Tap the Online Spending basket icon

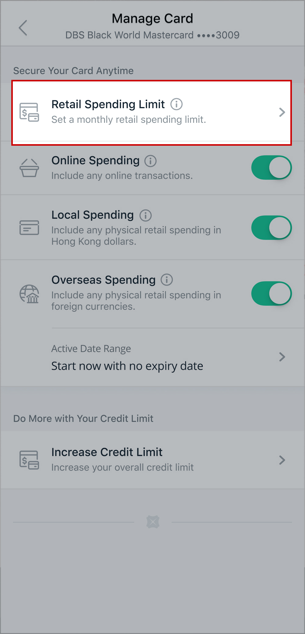click(x=29, y=168)
